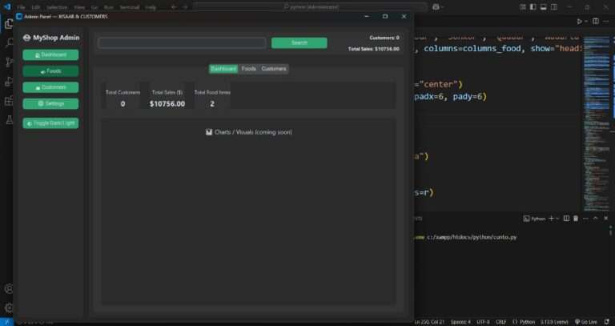Open terminal panel More Actions ellipsis

[585, 219]
